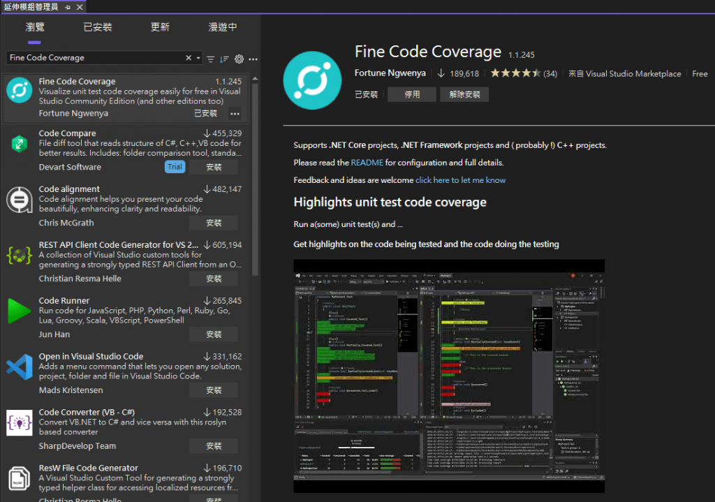Open the more options ellipsis beside gear
Image resolution: width=715 pixels, height=502 pixels.
click(x=253, y=59)
